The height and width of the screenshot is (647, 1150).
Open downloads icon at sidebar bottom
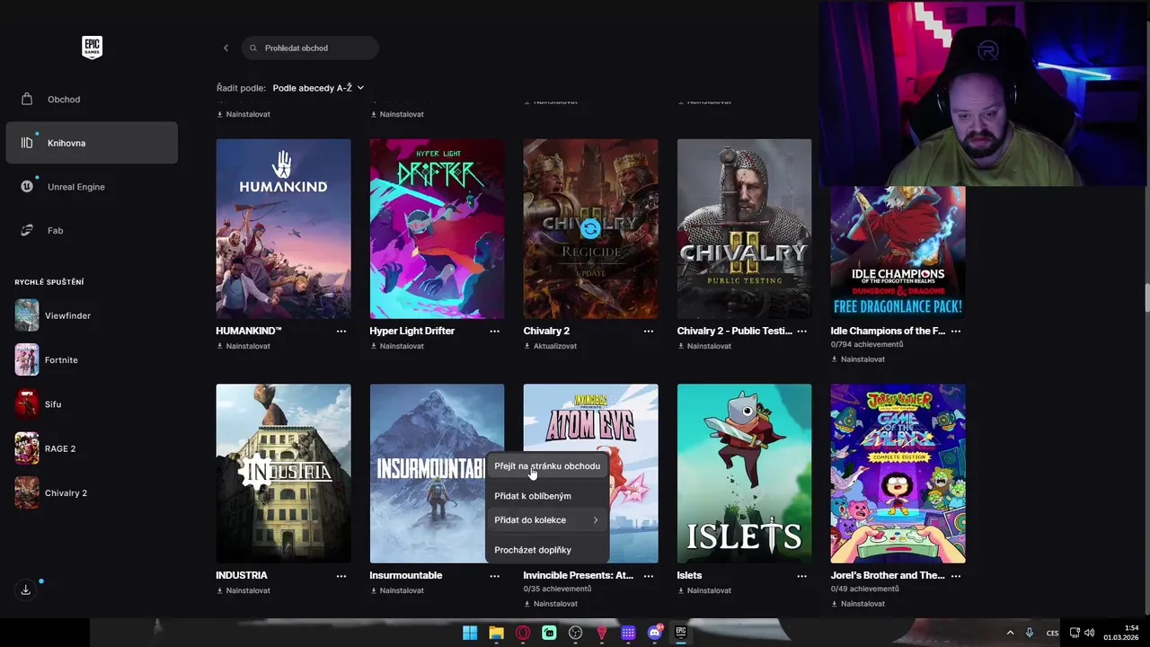[26, 589]
